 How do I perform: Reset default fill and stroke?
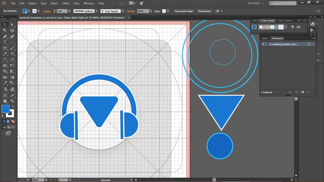pos(3,116)
